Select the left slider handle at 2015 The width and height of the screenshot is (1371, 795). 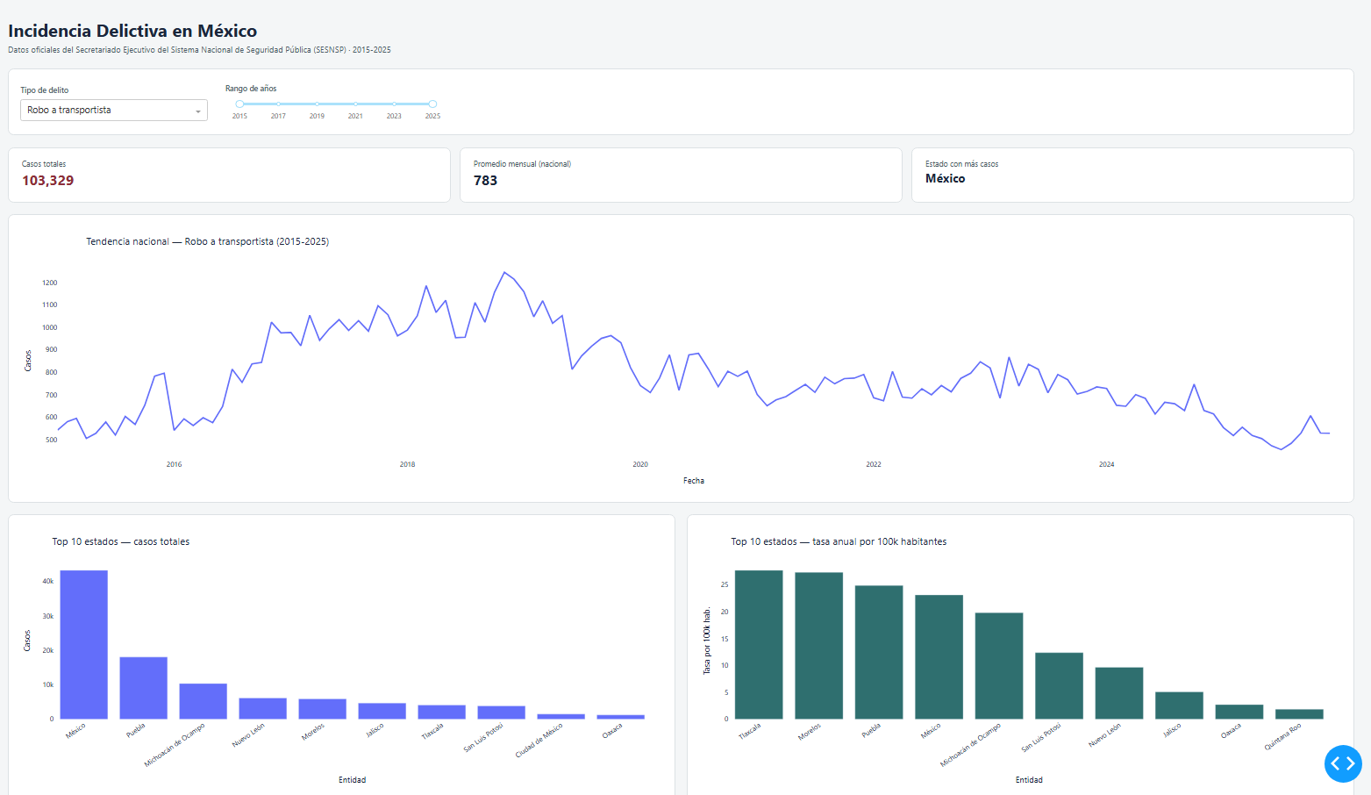pyautogui.click(x=239, y=104)
